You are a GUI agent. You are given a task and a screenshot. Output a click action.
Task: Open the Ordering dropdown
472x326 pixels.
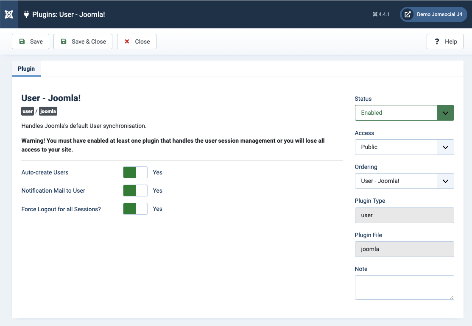[404, 181]
